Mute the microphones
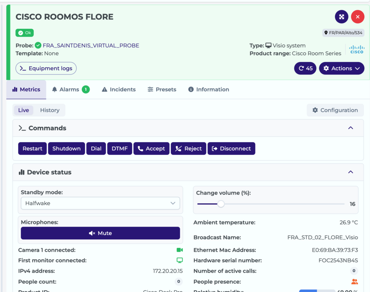This screenshot has height=292, width=370. (x=100, y=233)
